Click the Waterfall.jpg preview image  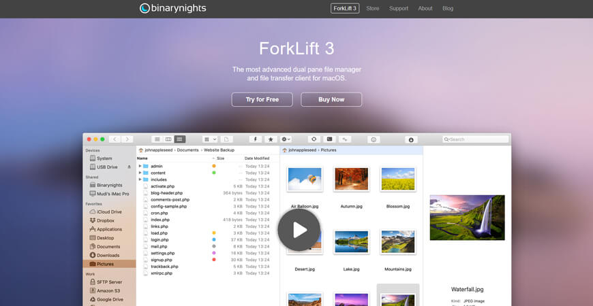pyautogui.click(x=467, y=218)
